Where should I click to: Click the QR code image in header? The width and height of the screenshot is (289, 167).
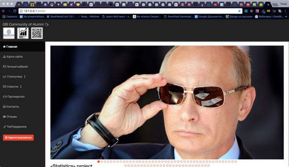point(37,33)
